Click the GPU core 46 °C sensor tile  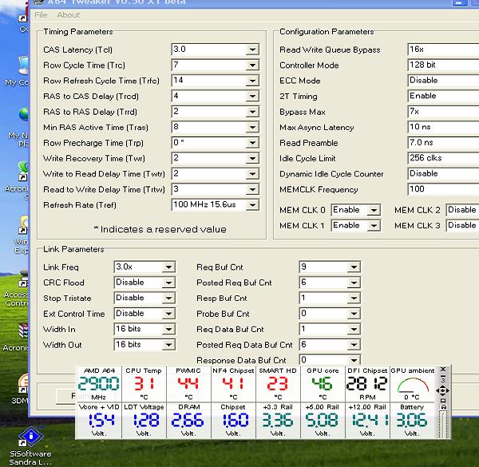pos(323,384)
